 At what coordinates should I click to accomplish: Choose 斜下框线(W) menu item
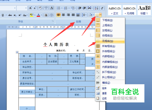point(110,72)
